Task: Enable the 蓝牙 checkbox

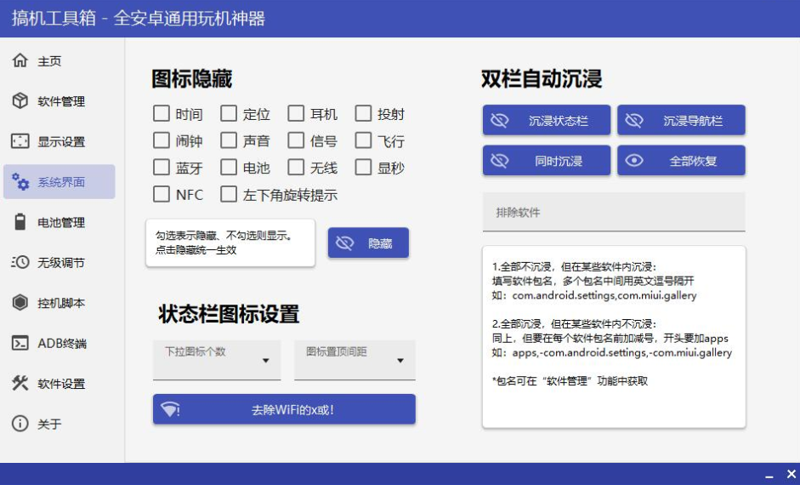Action: coord(162,168)
